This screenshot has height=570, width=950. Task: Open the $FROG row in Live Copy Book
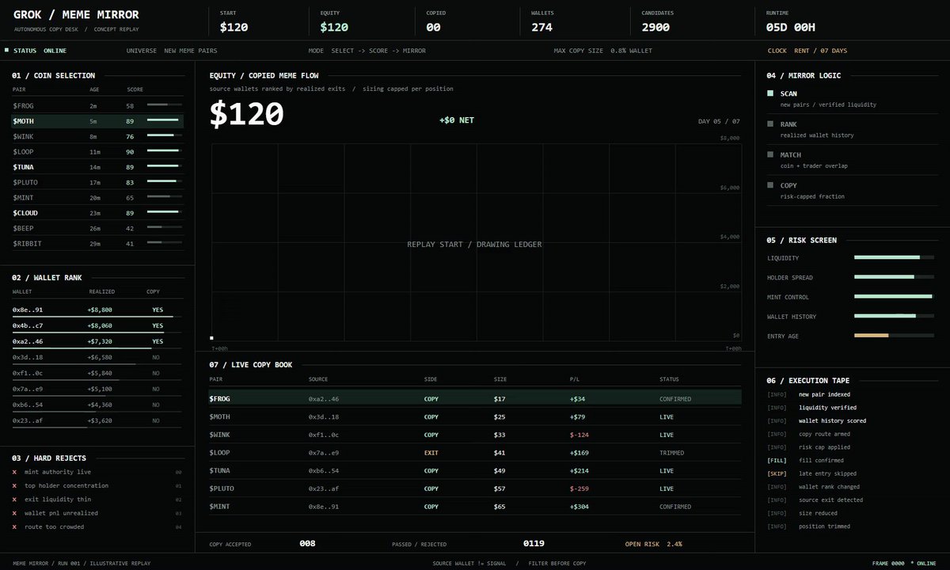(x=475, y=399)
